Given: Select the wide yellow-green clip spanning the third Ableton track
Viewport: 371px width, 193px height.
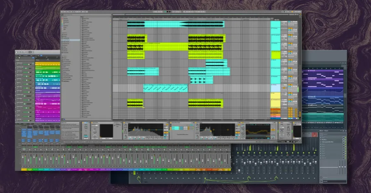Looking at the screenshot, I should coord(175,47).
